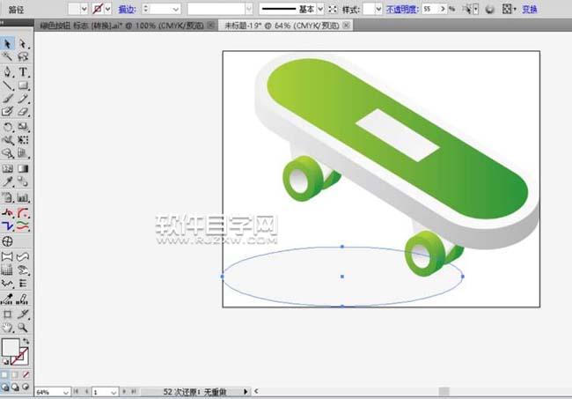Image resolution: width=572 pixels, height=399 pixels.
Task: Select the Magic Wand tool
Action: [7, 56]
